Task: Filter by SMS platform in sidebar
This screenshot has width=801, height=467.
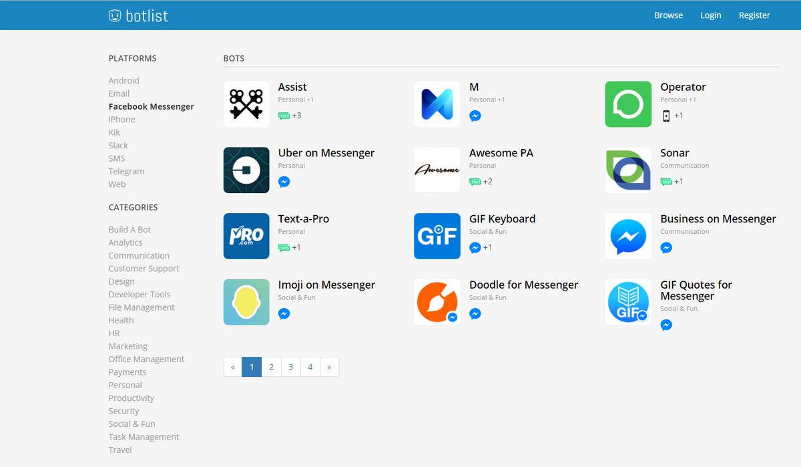Action: point(117,158)
